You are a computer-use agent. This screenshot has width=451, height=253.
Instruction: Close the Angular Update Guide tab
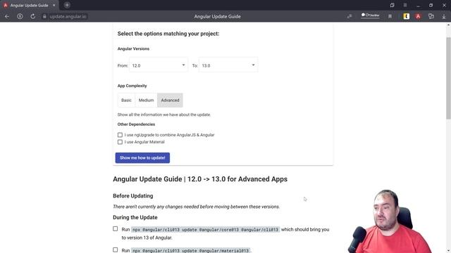[x=54, y=5]
